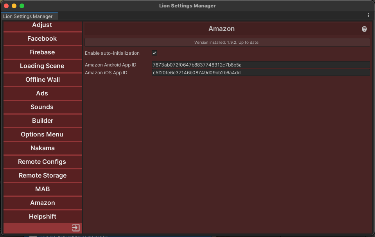Click the Amazon Android App ID label
This screenshot has height=237, width=375.
tap(111, 65)
